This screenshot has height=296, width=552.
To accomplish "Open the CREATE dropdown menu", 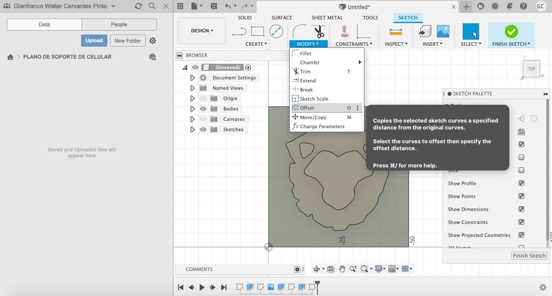I will (256, 44).
